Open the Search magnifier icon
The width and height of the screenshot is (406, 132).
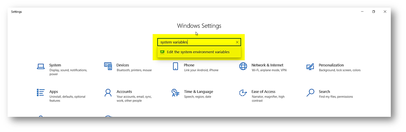[310, 93]
